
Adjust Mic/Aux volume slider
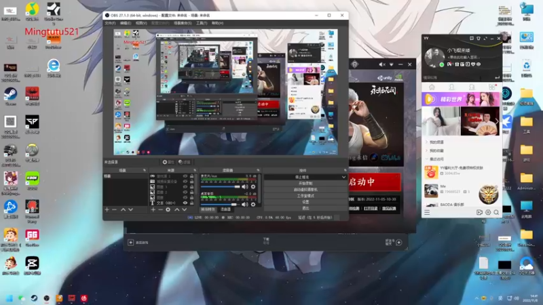pyautogui.click(x=221, y=187)
